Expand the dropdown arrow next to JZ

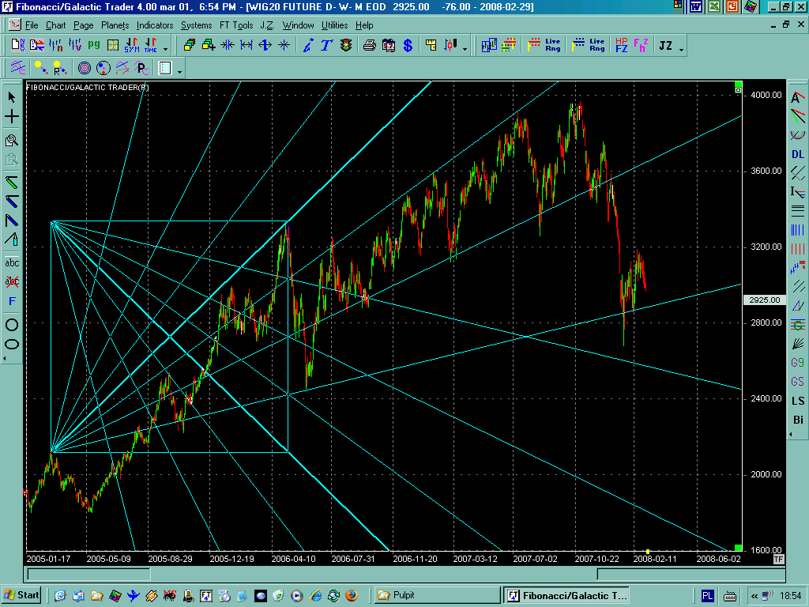click(x=681, y=49)
